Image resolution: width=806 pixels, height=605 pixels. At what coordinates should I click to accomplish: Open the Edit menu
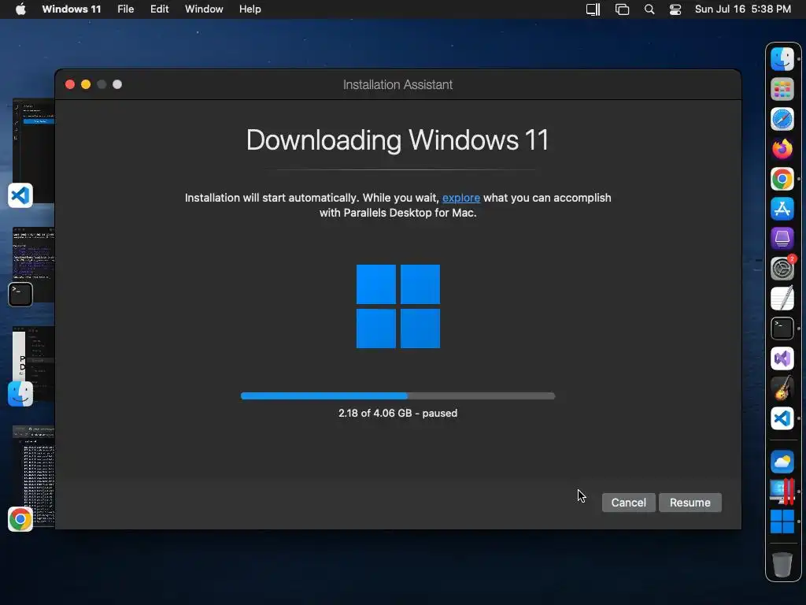[159, 9]
